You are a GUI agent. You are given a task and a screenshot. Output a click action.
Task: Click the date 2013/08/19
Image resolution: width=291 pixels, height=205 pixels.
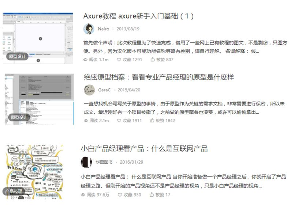[128, 29]
